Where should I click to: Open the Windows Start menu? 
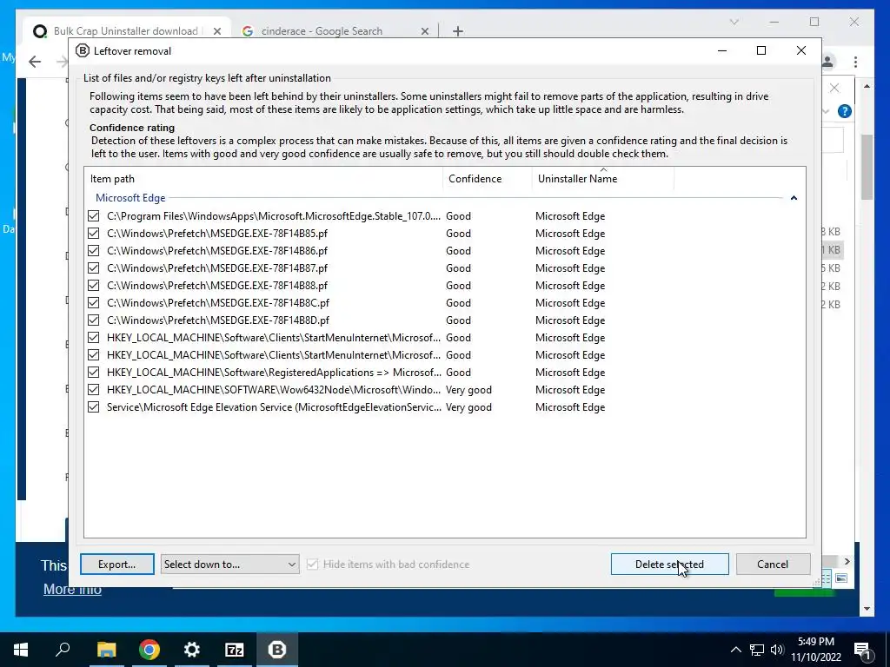tap(21, 650)
